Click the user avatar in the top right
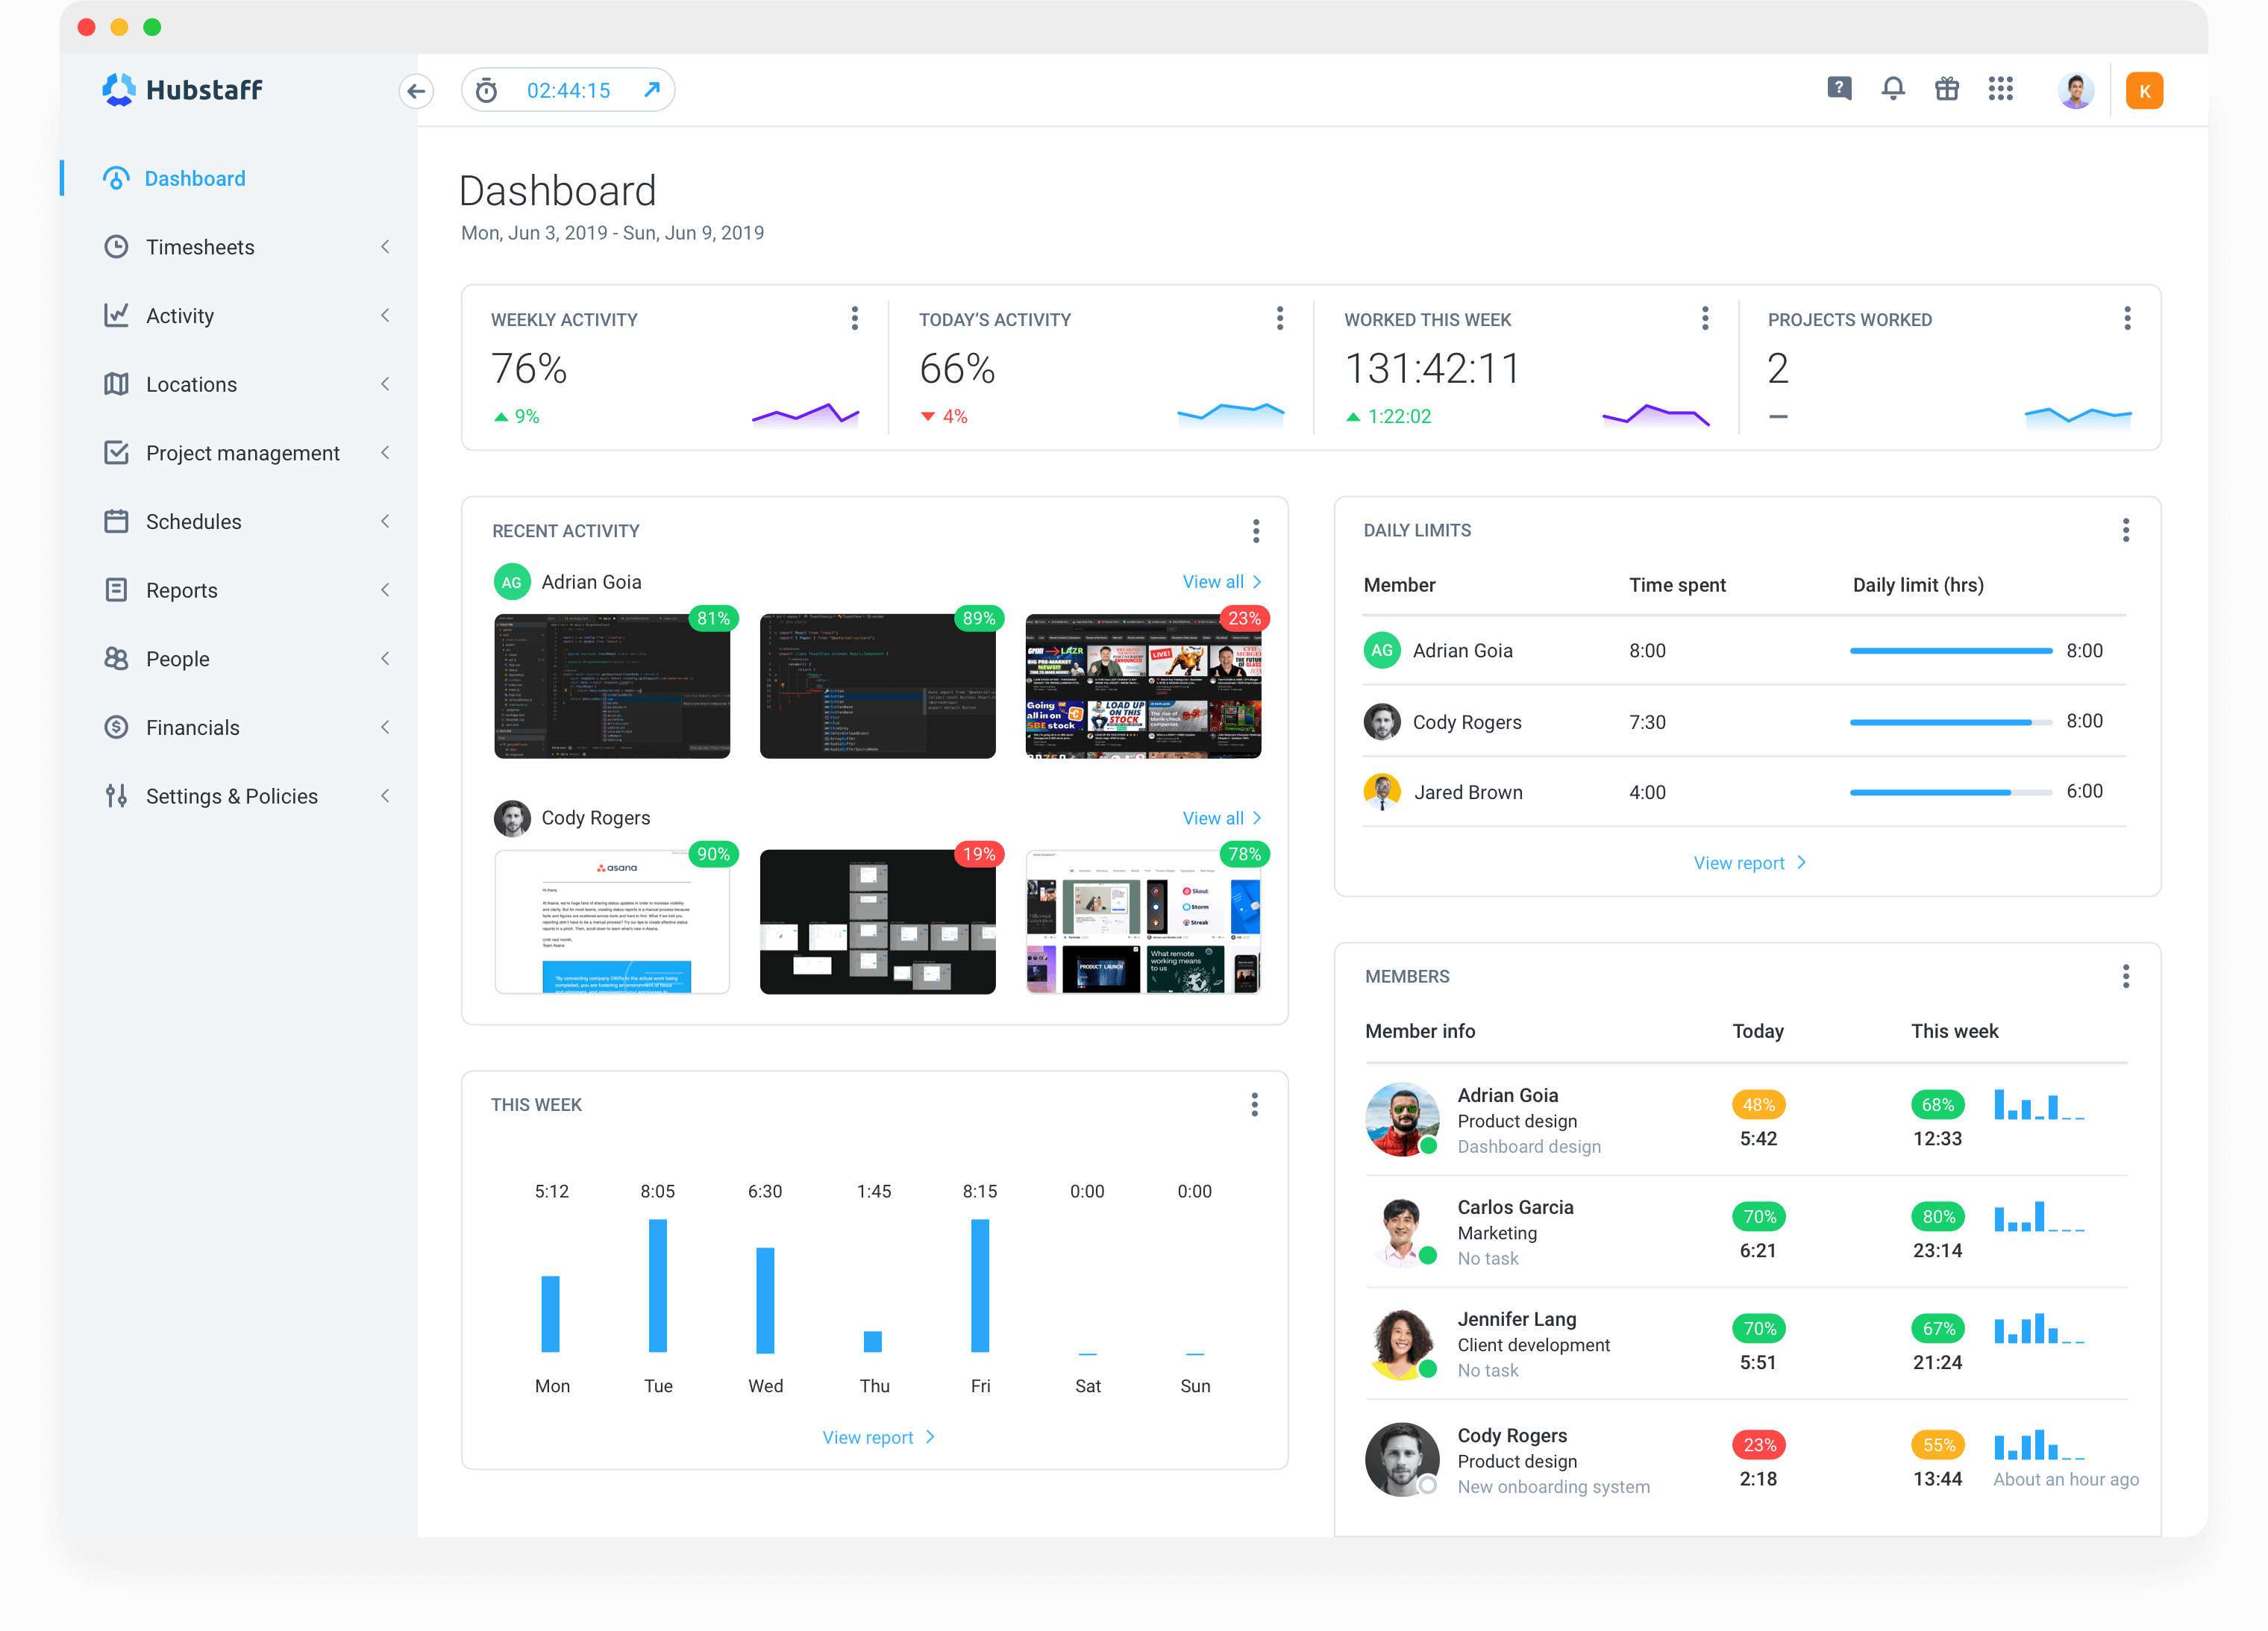This screenshot has width=2268, height=1631. [2076, 89]
